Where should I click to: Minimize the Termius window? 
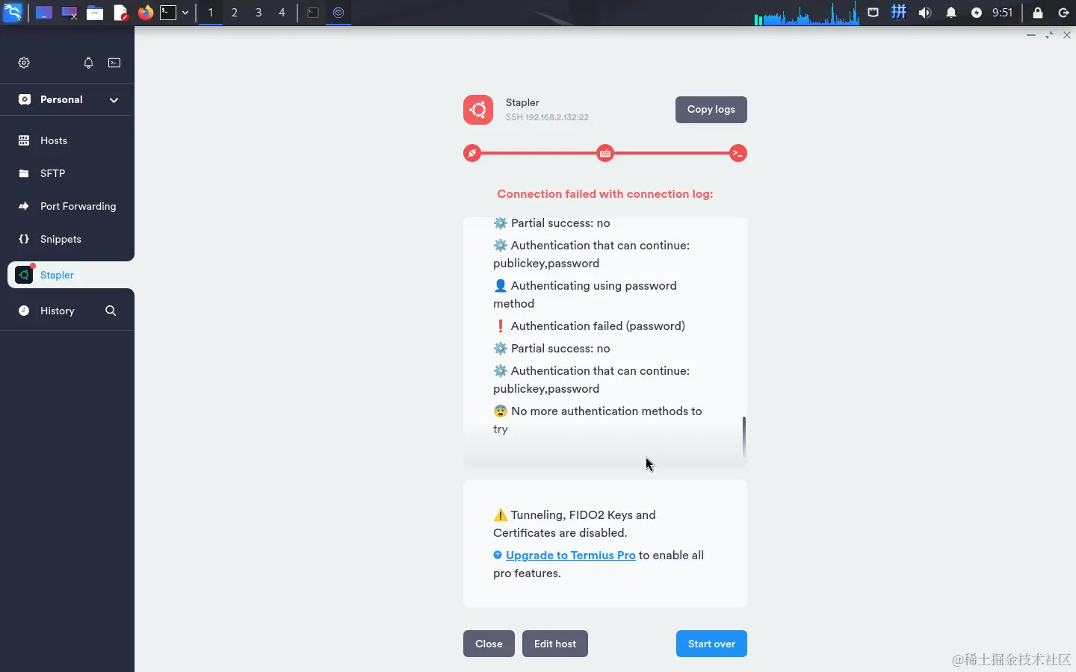1031,35
